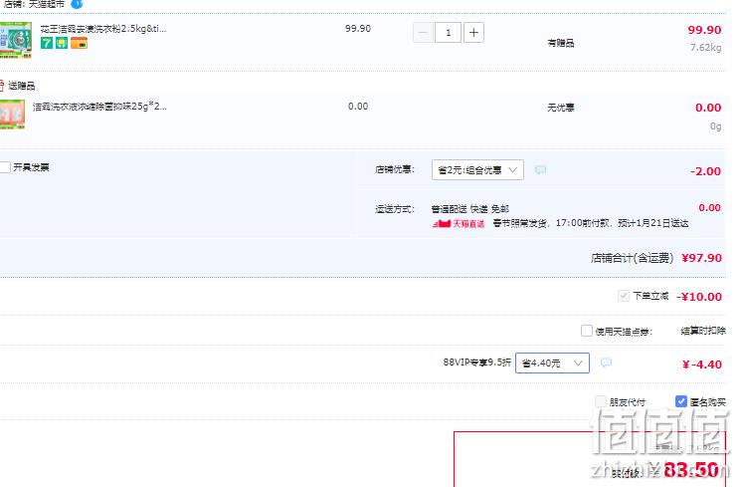739x487 pixels.
Task: Click the 普通配送 快递 免邮 text
Action: click(469, 208)
